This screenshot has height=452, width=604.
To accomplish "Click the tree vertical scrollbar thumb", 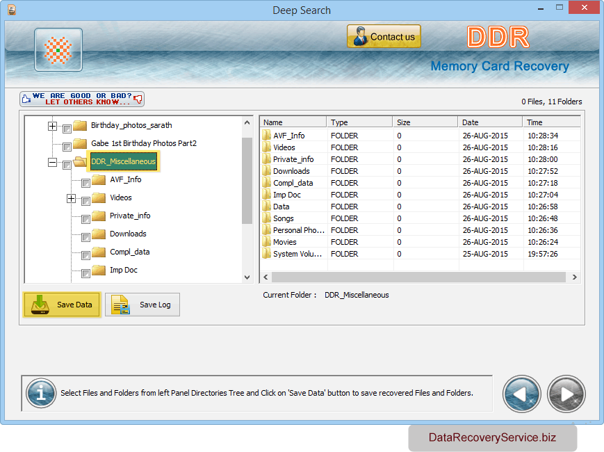I will click(247, 181).
